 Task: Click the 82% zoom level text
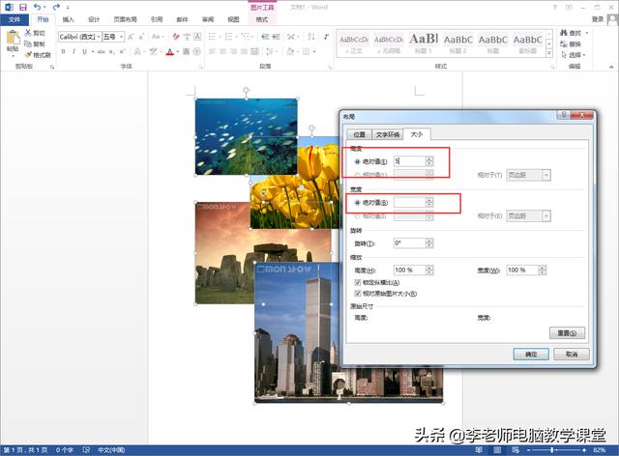point(600,450)
